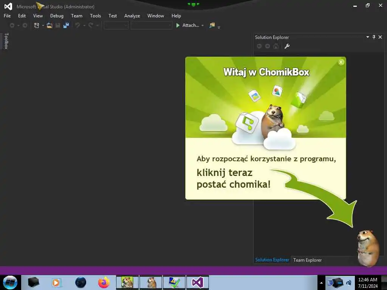Open the Undo history dropdown arrow
Image resolution: width=387 pixels, height=290 pixels.
click(x=84, y=25)
